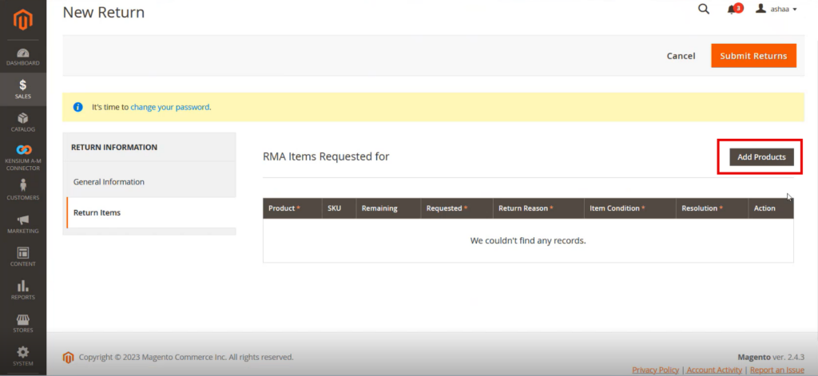Click the "We couldn't find any records." message
The image size is (818, 376).
528,241
